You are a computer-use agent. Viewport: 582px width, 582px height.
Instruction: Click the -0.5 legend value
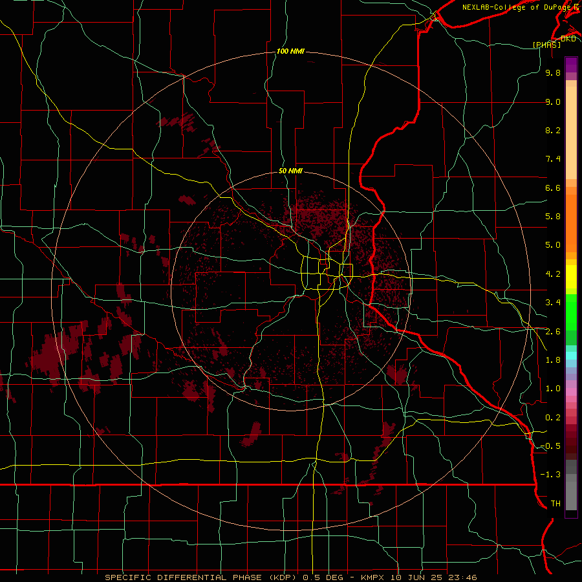click(550, 446)
